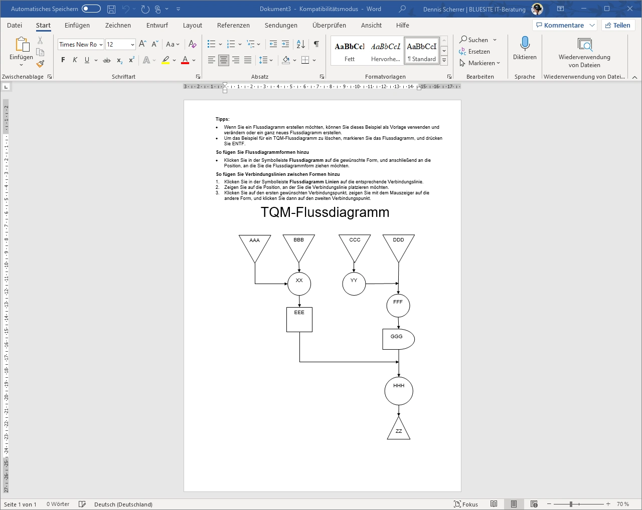Viewport: 642px width, 510px height.
Task: Expand Kommentare dropdown arrow
Action: point(592,25)
